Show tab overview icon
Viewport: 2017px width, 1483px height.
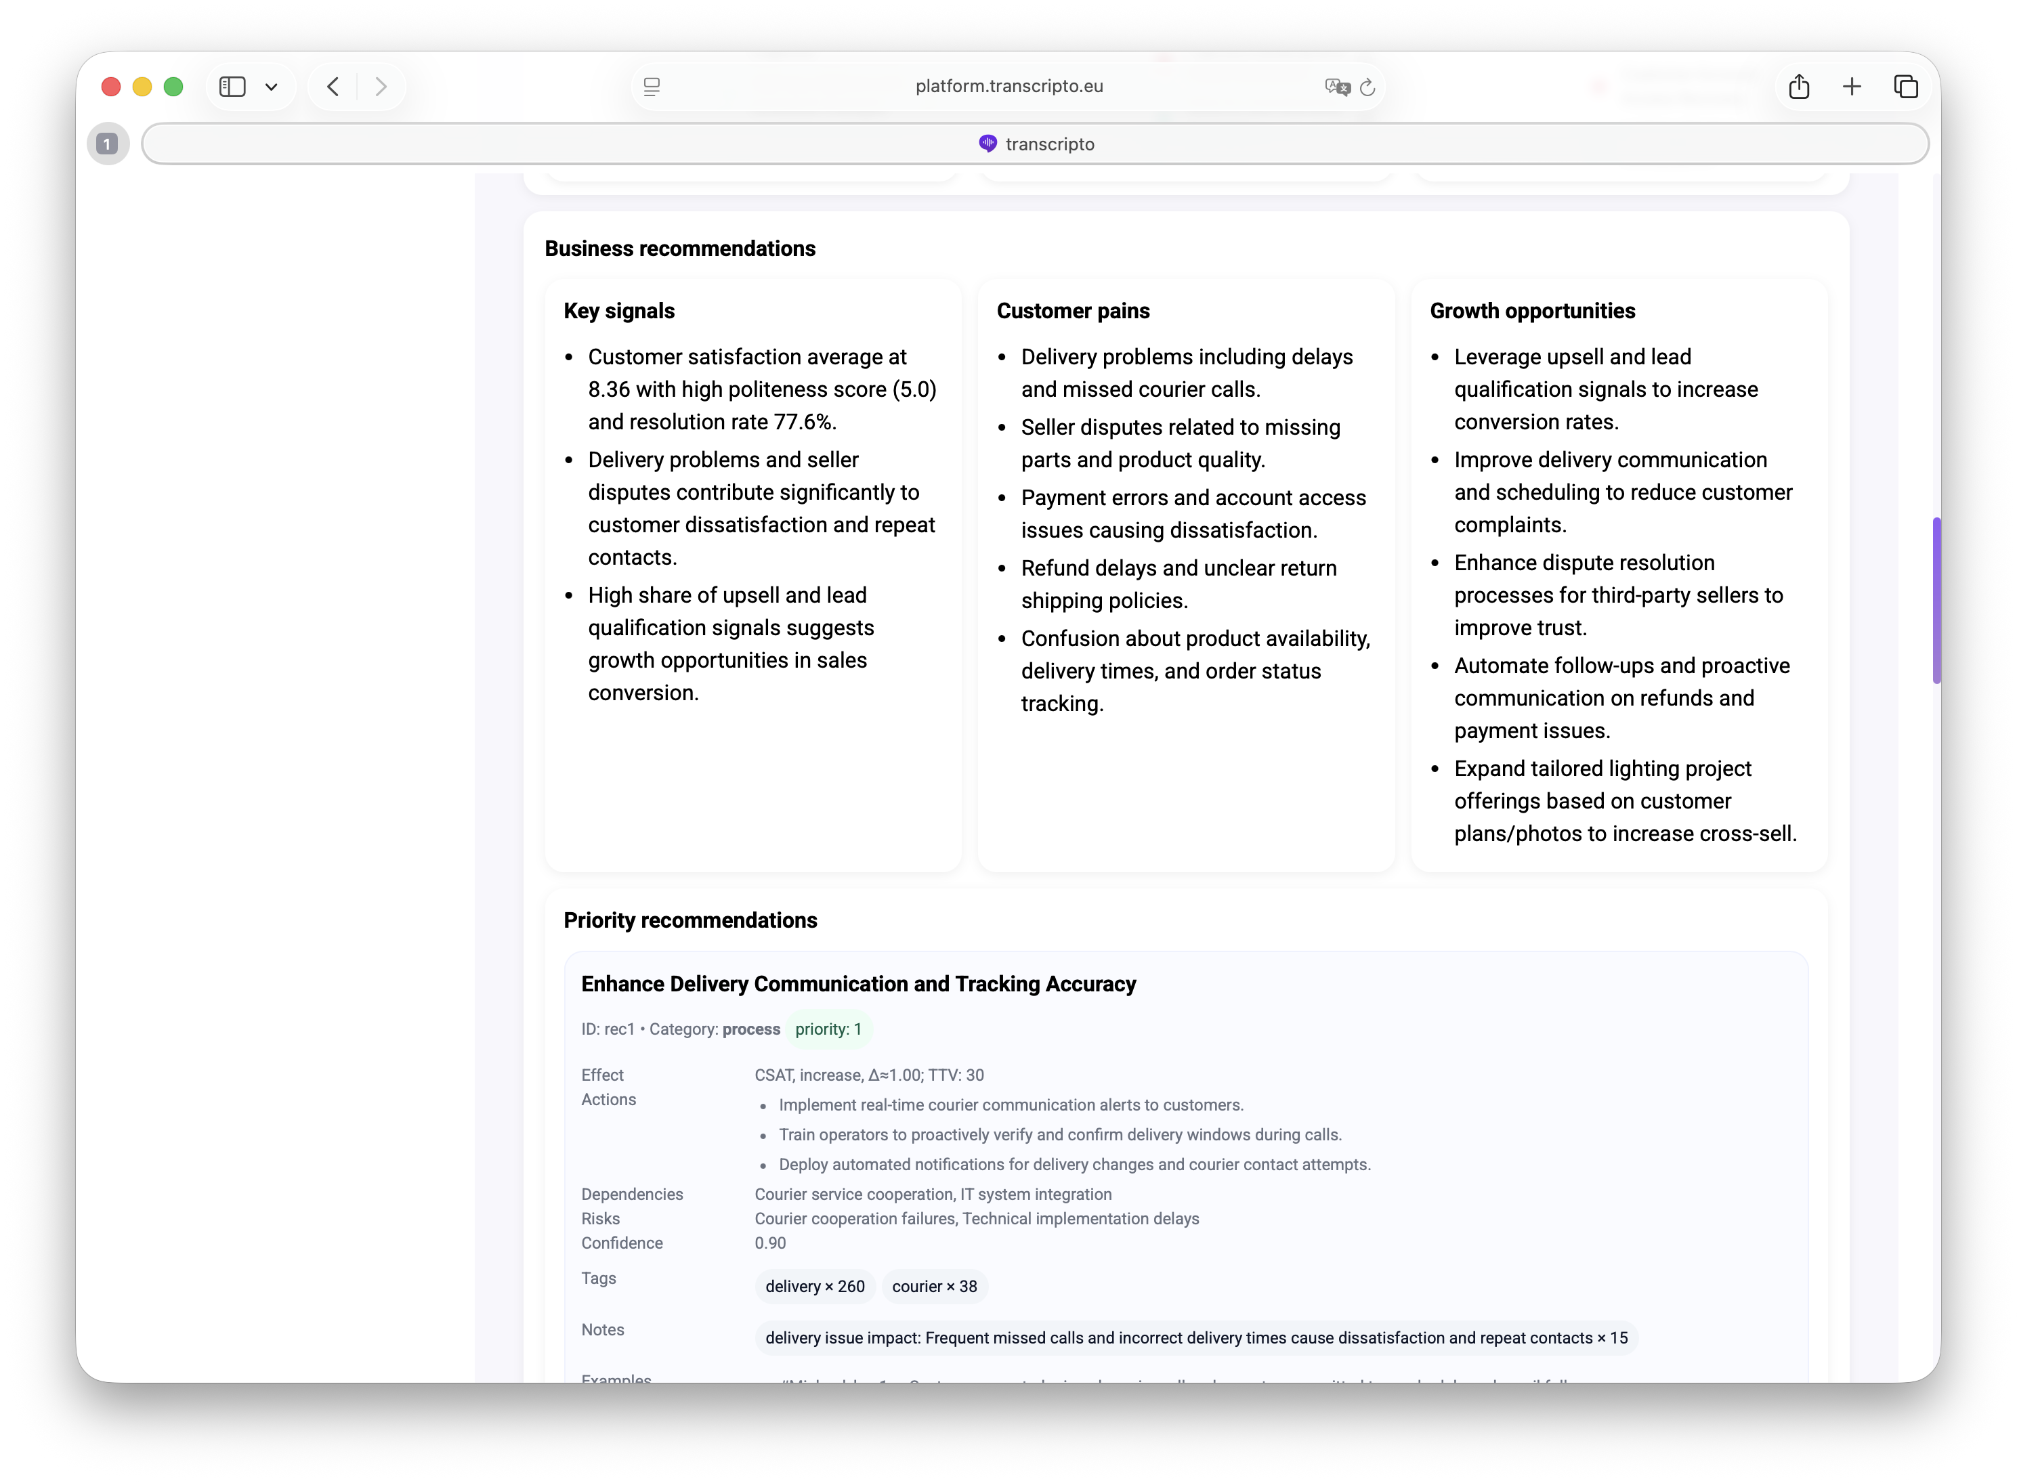coord(1905,86)
